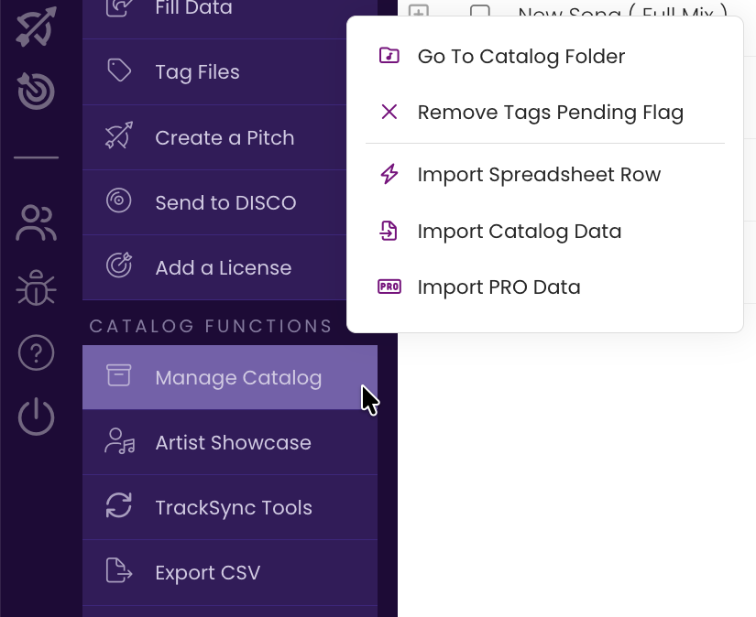
Task: Expand the New Song row plus icon
Action: point(419,12)
